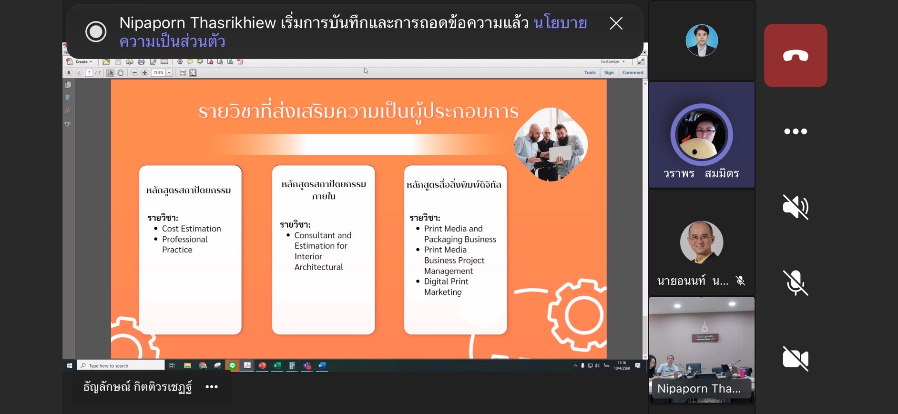Viewport: 898px width, 414px height.
Task: Zoom out with the minus button
Action: (134, 73)
